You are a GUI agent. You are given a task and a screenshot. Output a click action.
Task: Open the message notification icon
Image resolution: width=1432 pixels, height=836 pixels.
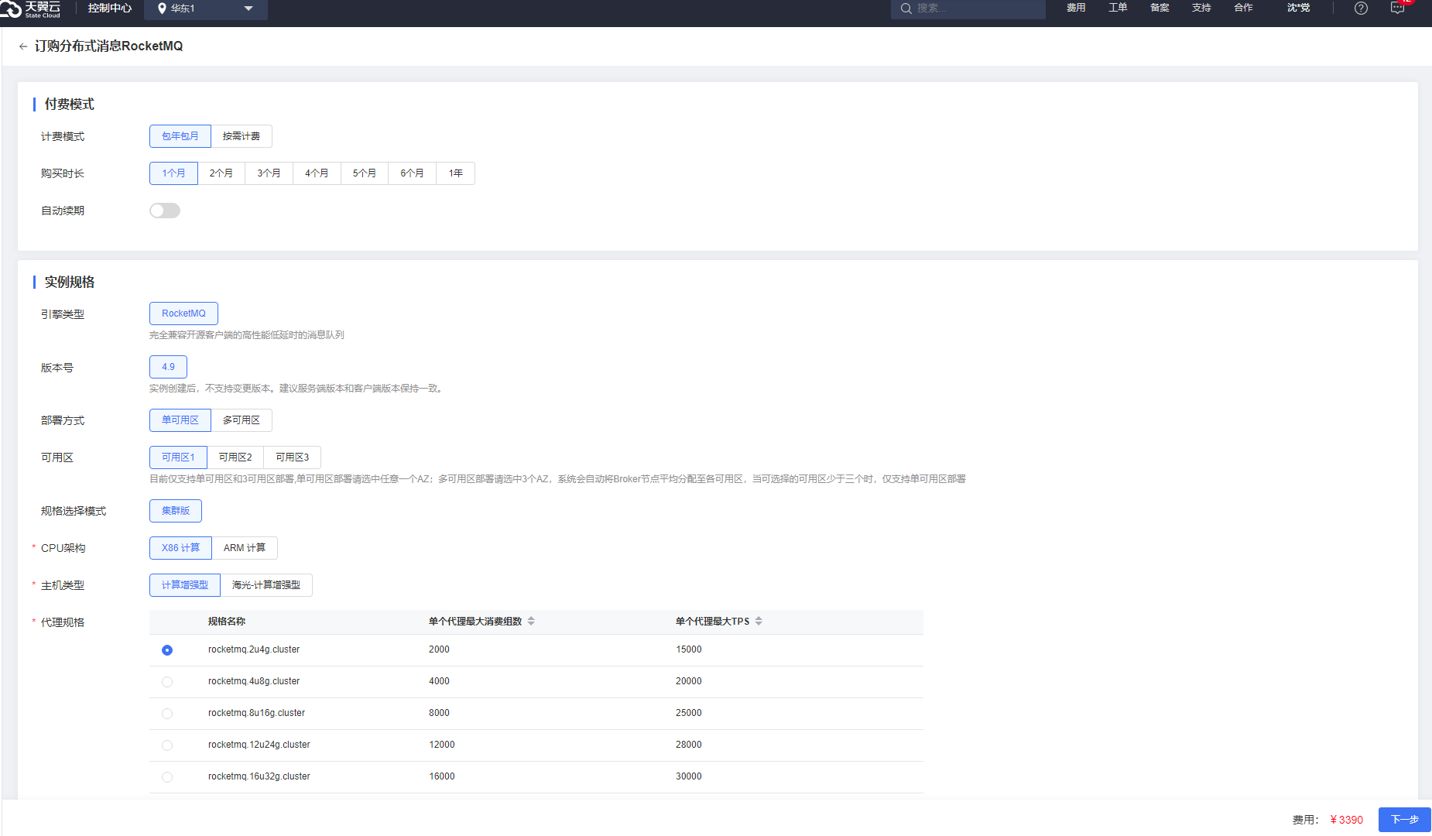coord(1397,8)
